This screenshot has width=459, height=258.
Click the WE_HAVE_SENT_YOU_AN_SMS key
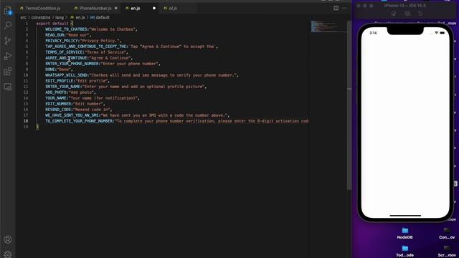72,115
